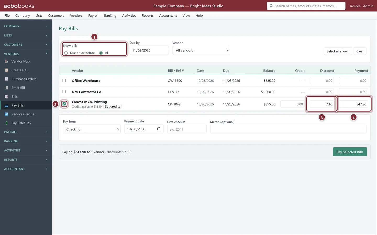Expand the Company sidebar section
The width and height of the screenshot is (377, 235).
pyautogui.click(x=26, y=26)
